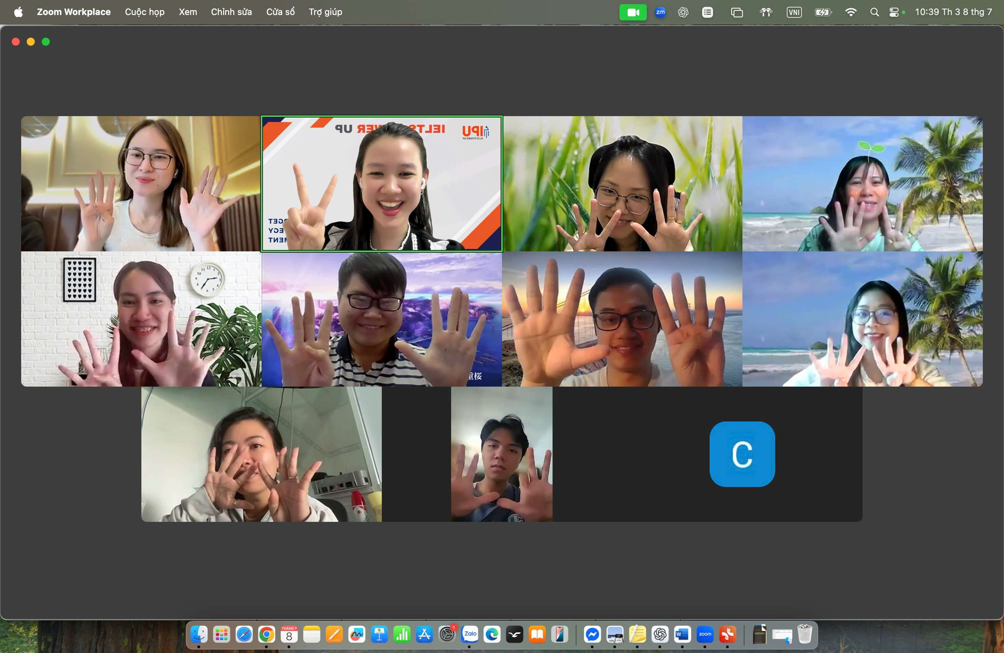
Task: Open Spotlight search magnifier icon
Action: (x=875, y=12)
